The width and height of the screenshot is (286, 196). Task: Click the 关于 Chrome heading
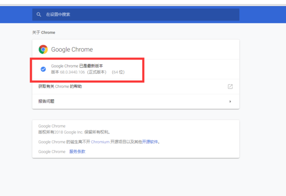pos(43,32)
